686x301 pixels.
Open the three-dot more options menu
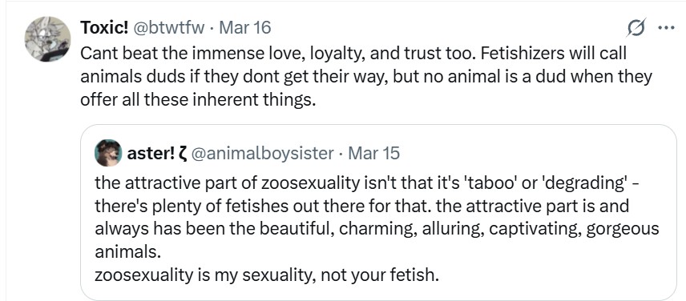(666, 28)
